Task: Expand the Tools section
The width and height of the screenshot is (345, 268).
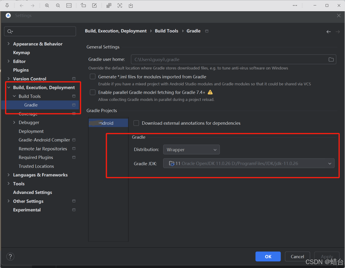Action: (8, 183)
